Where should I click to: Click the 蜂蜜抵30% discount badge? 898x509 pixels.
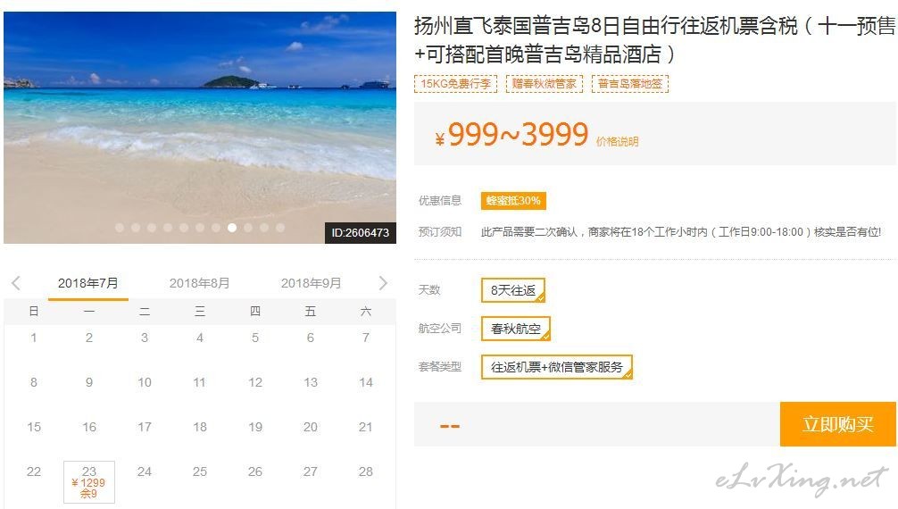[x=513, y=201]
